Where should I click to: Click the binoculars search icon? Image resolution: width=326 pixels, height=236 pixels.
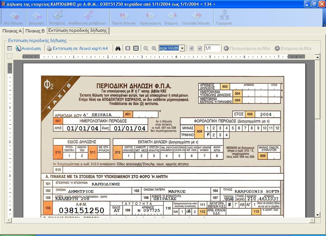point(118,48)
